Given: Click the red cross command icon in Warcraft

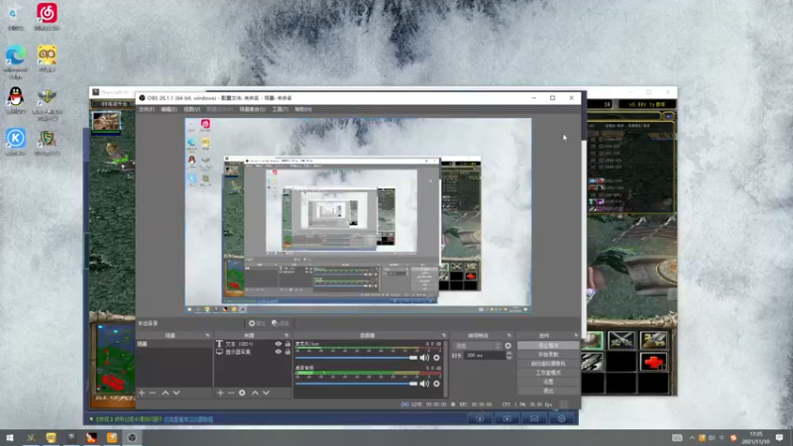Looking at the screenshot, I should tap(653, 362).
